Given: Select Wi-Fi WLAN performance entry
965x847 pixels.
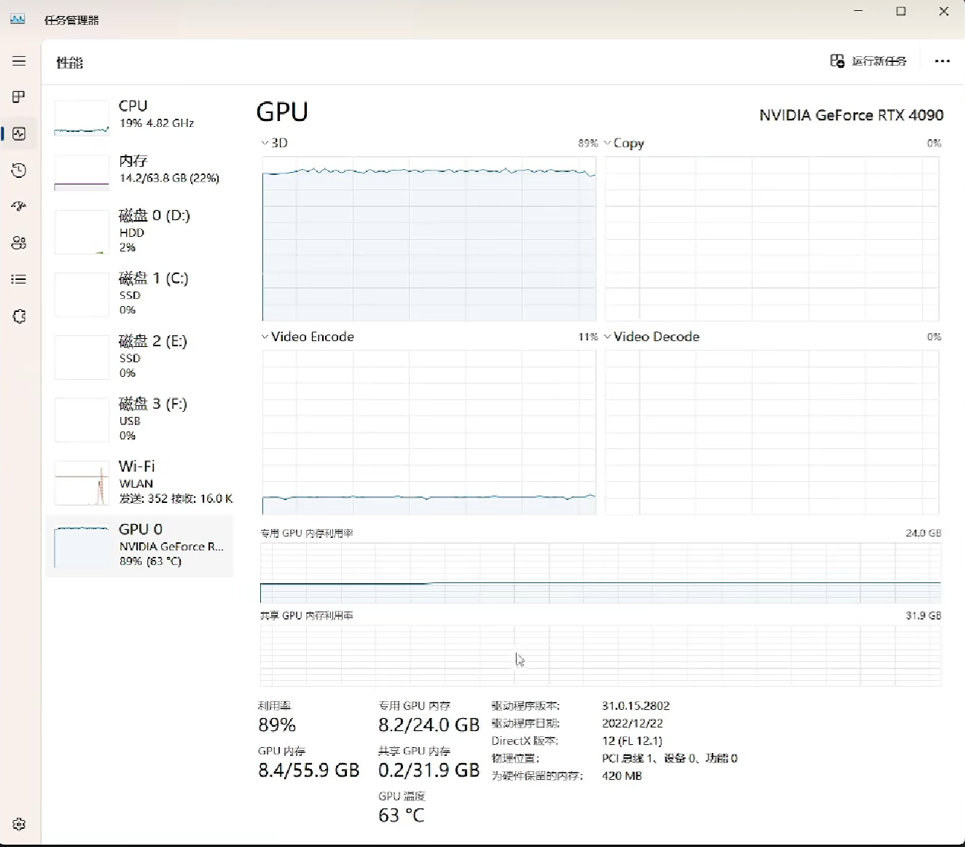Looking at the screenshot, I should click(140, 483).
